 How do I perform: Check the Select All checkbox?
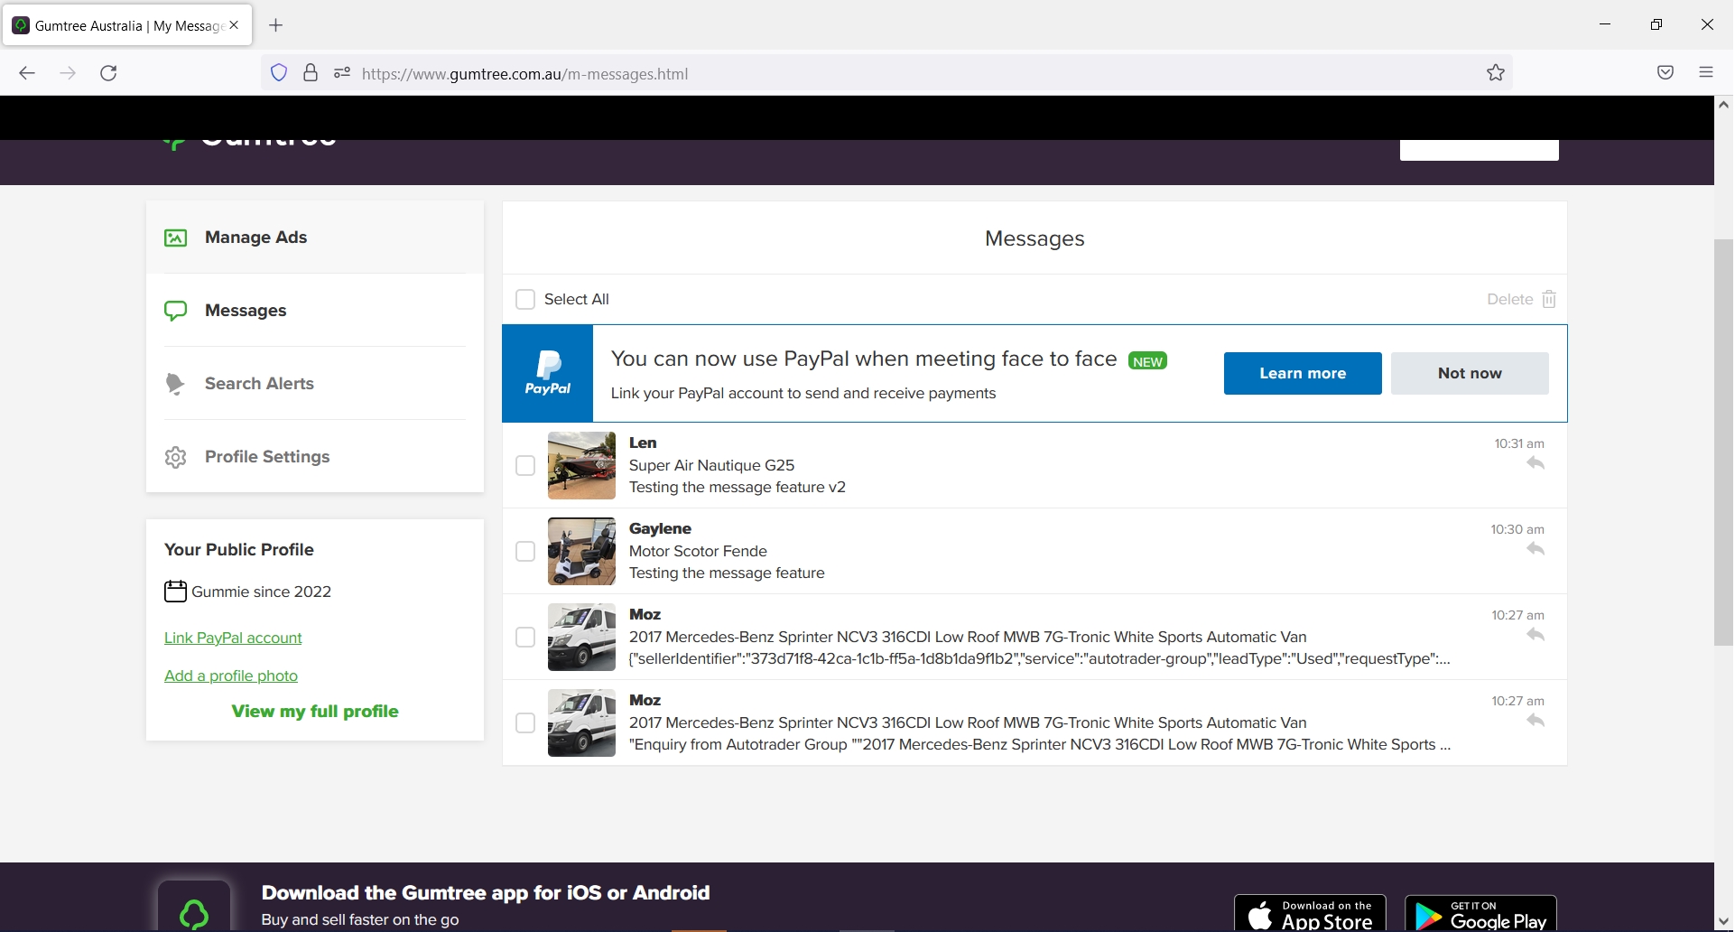[x=525, y=298]
